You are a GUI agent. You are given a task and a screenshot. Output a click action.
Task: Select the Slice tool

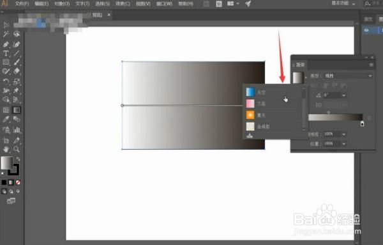coord(17,140)
